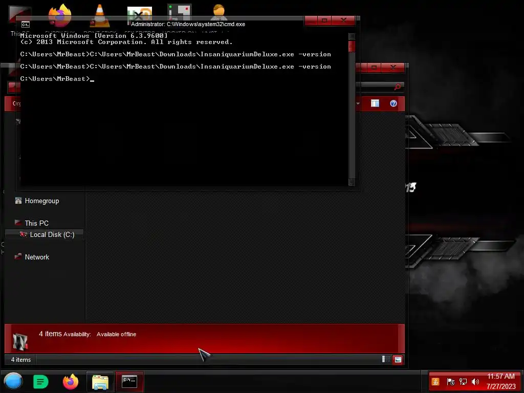The width and height of the screenshot is (524, 393).
Task: Open File Explorer from the taskbar
Action: click(100, 382)
